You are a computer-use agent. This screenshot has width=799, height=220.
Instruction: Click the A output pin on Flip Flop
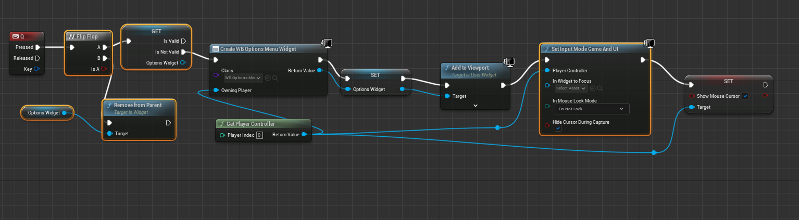(105, 47)
